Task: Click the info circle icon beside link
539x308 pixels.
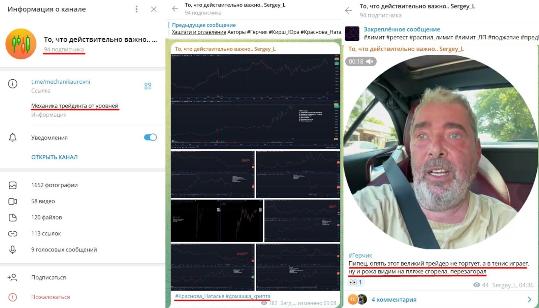Action: point(12,84)
